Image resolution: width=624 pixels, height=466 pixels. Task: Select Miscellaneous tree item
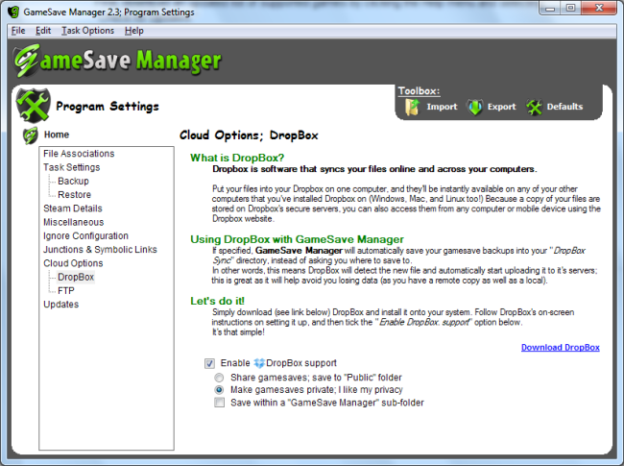pyautogui.click(x=74, y=222)
